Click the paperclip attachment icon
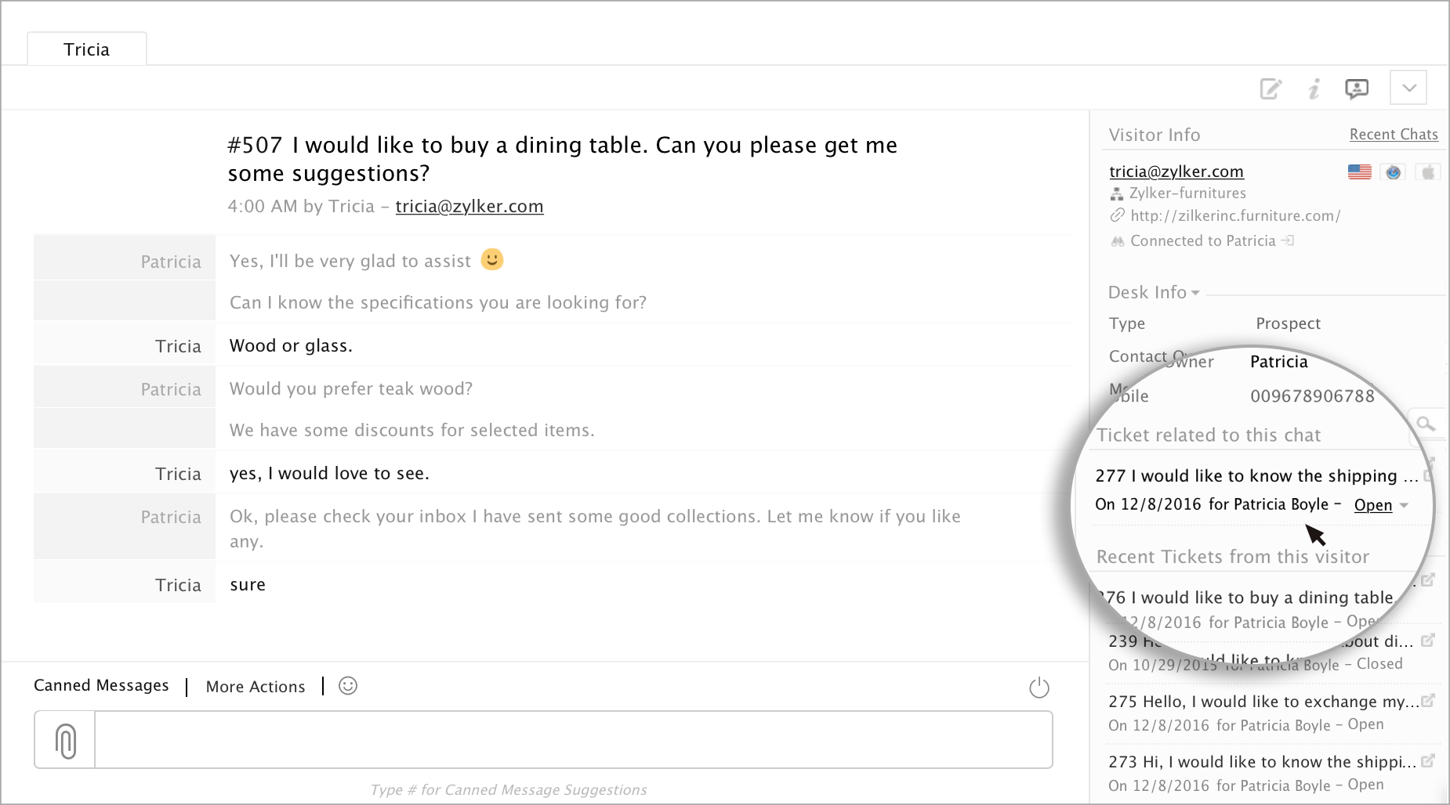1450x805 pixels. [66, 740]
